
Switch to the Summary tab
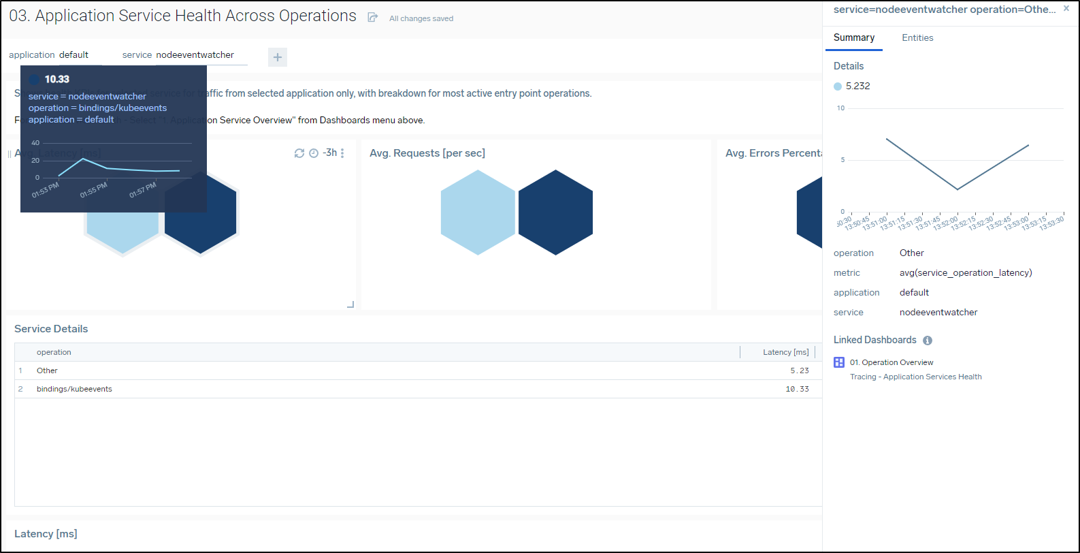click(854, 37)
